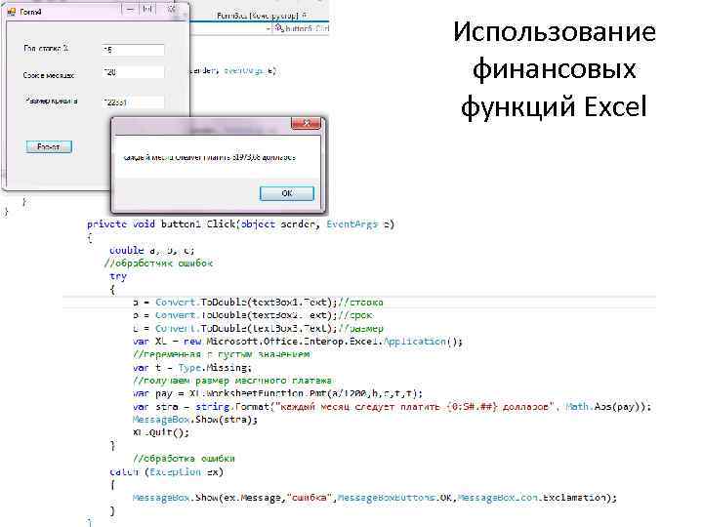The width and height of the screenshot is (703, 527).
Task: Click 'private void button1_Click' code line
Action: tap(240, 223)
